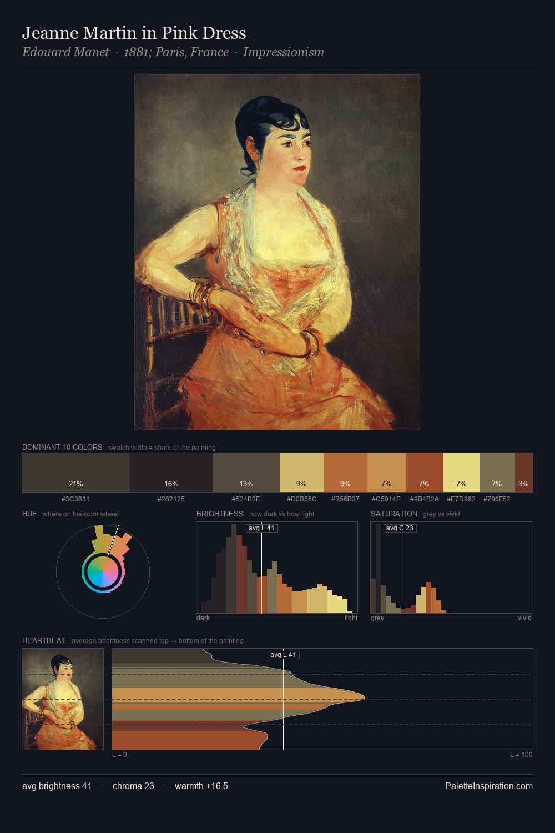
Task: Open the PaletteInspiration.com link
Action: coord(489,786)
